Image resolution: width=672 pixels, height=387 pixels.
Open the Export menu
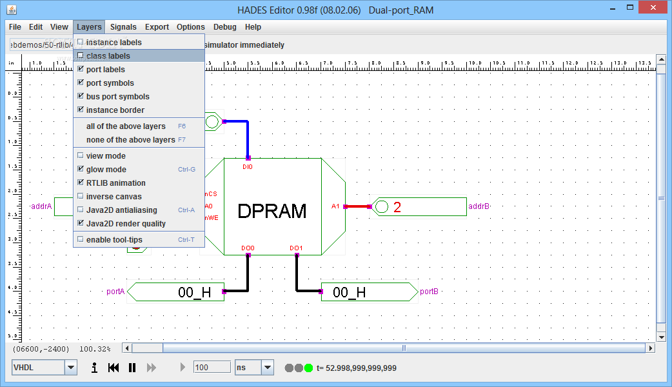[x=157, y=27]
